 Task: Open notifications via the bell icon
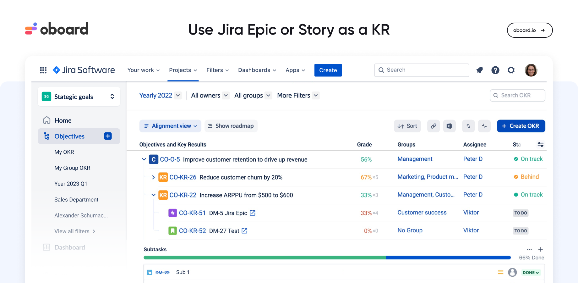coord(479,70)
